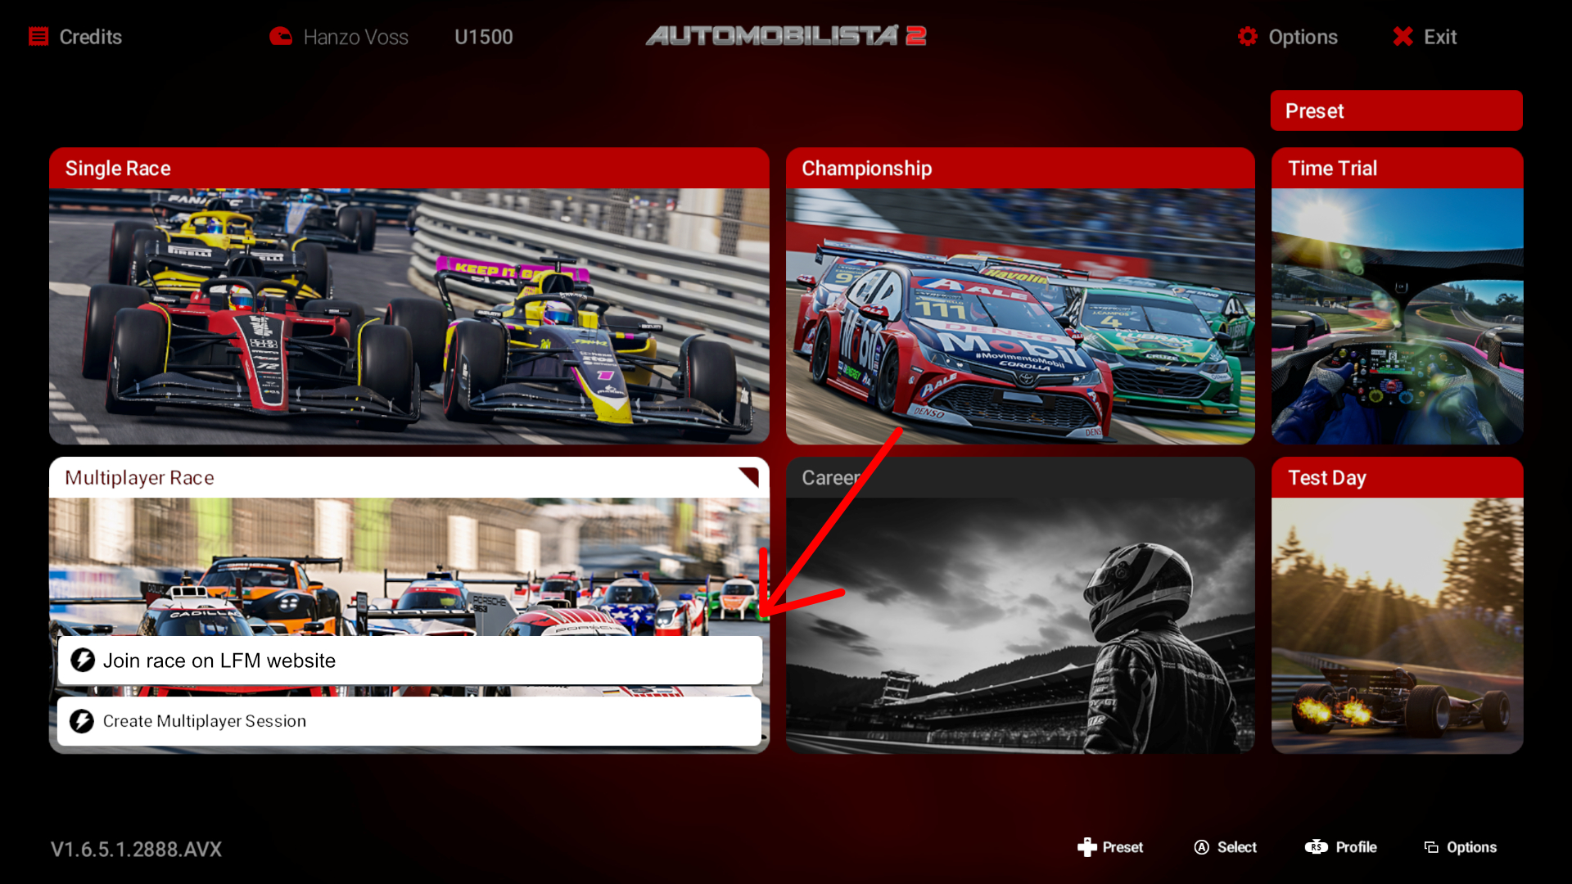Open the Credits list icon

pos(38,37)
